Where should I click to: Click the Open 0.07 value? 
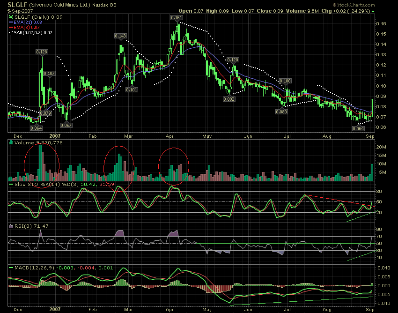(x=191, y=11)
